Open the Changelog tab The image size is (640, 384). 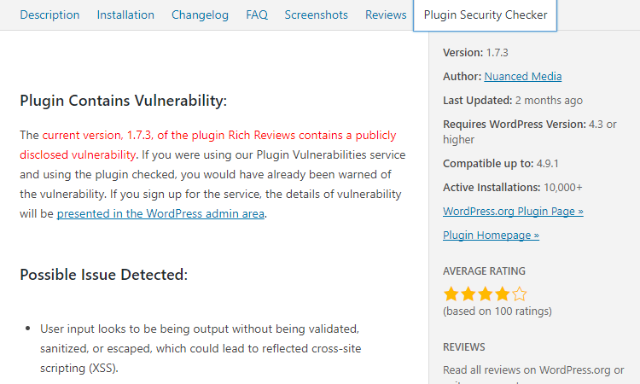click(x=200, y=15)
